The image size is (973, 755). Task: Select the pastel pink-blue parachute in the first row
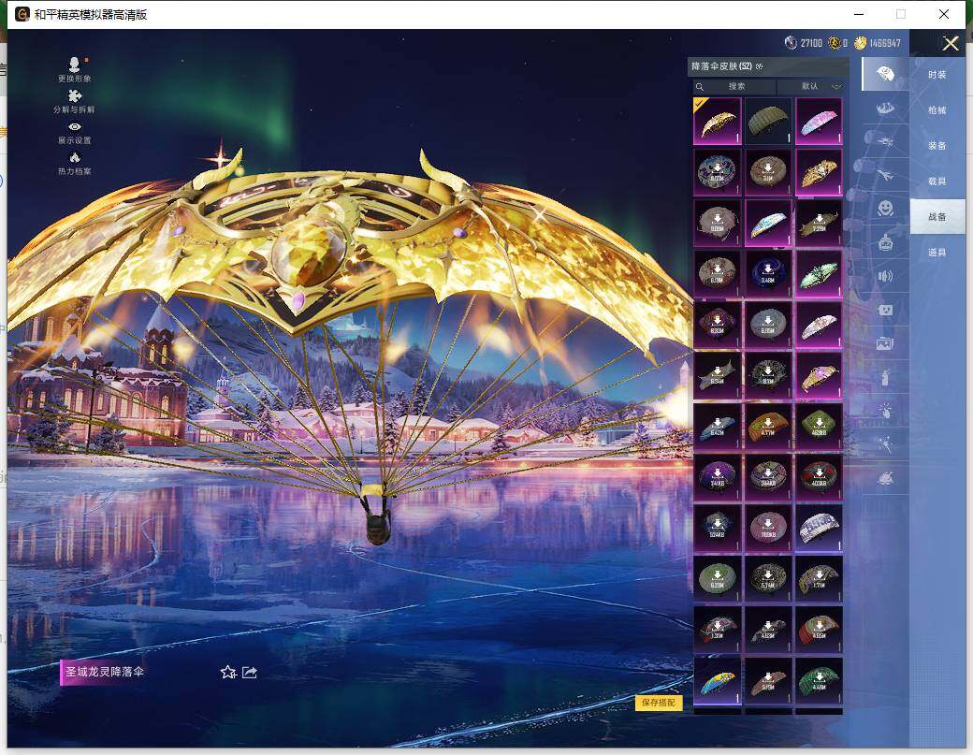820,122
